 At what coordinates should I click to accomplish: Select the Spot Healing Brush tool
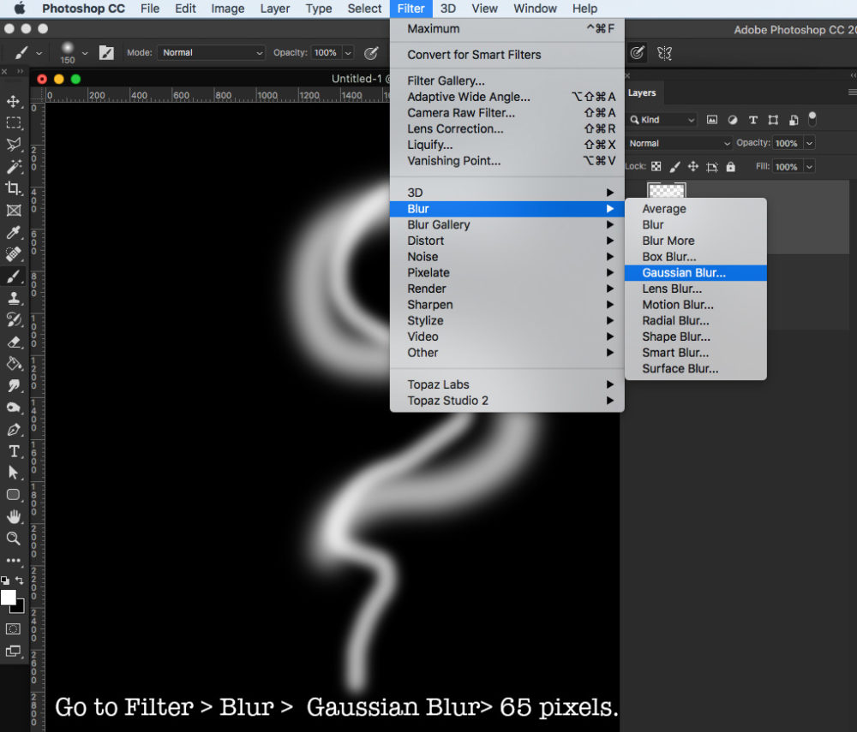(x=13, y=253)
